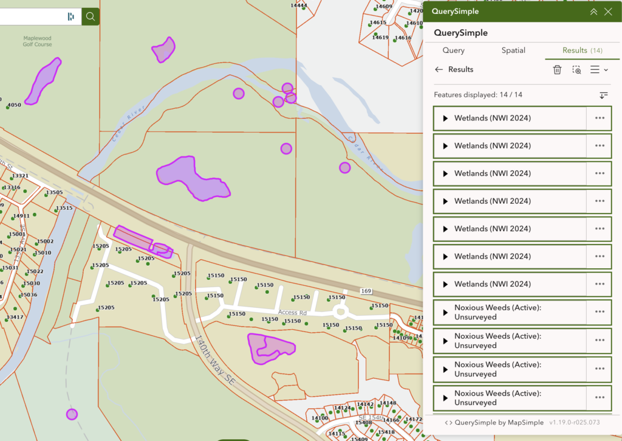This screenshot has height=441, width=622.
Task: Expand the first Noxious Weeds Unsurveyed result
Action: (x=445, y=312)
